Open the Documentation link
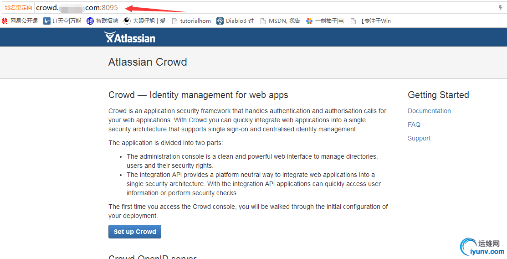The height and width of the screenshot is (259, 507). [x=429, y=111]
